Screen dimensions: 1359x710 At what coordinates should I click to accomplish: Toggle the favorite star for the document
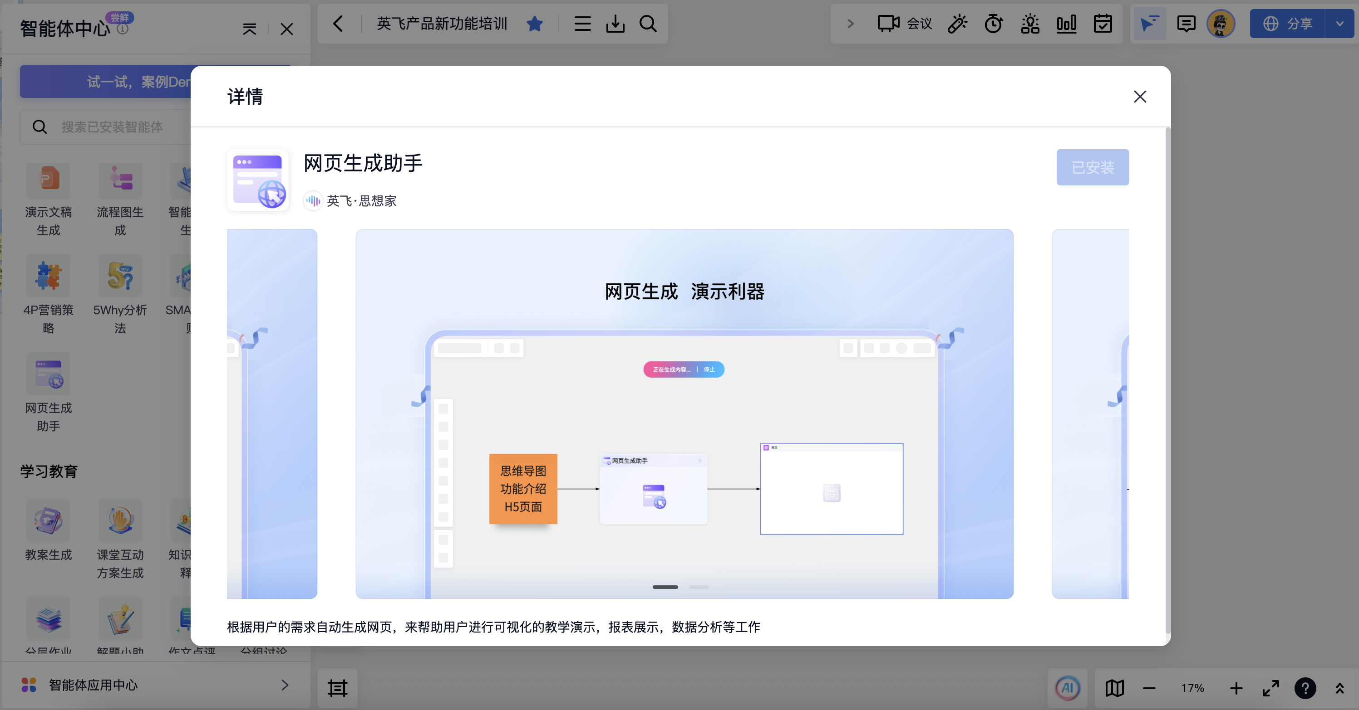(534, 24)
